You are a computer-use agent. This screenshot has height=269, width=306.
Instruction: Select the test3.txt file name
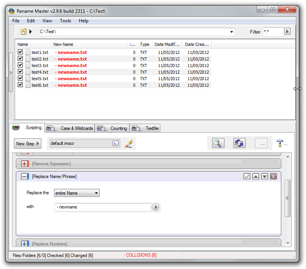click(x=40, y=66)
